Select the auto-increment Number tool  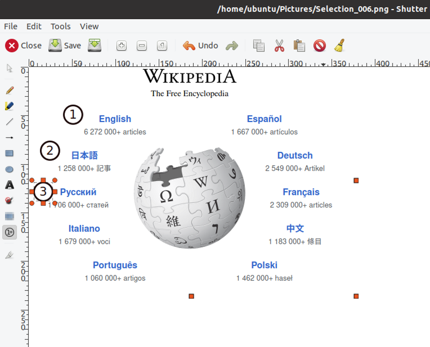point(10,232)
